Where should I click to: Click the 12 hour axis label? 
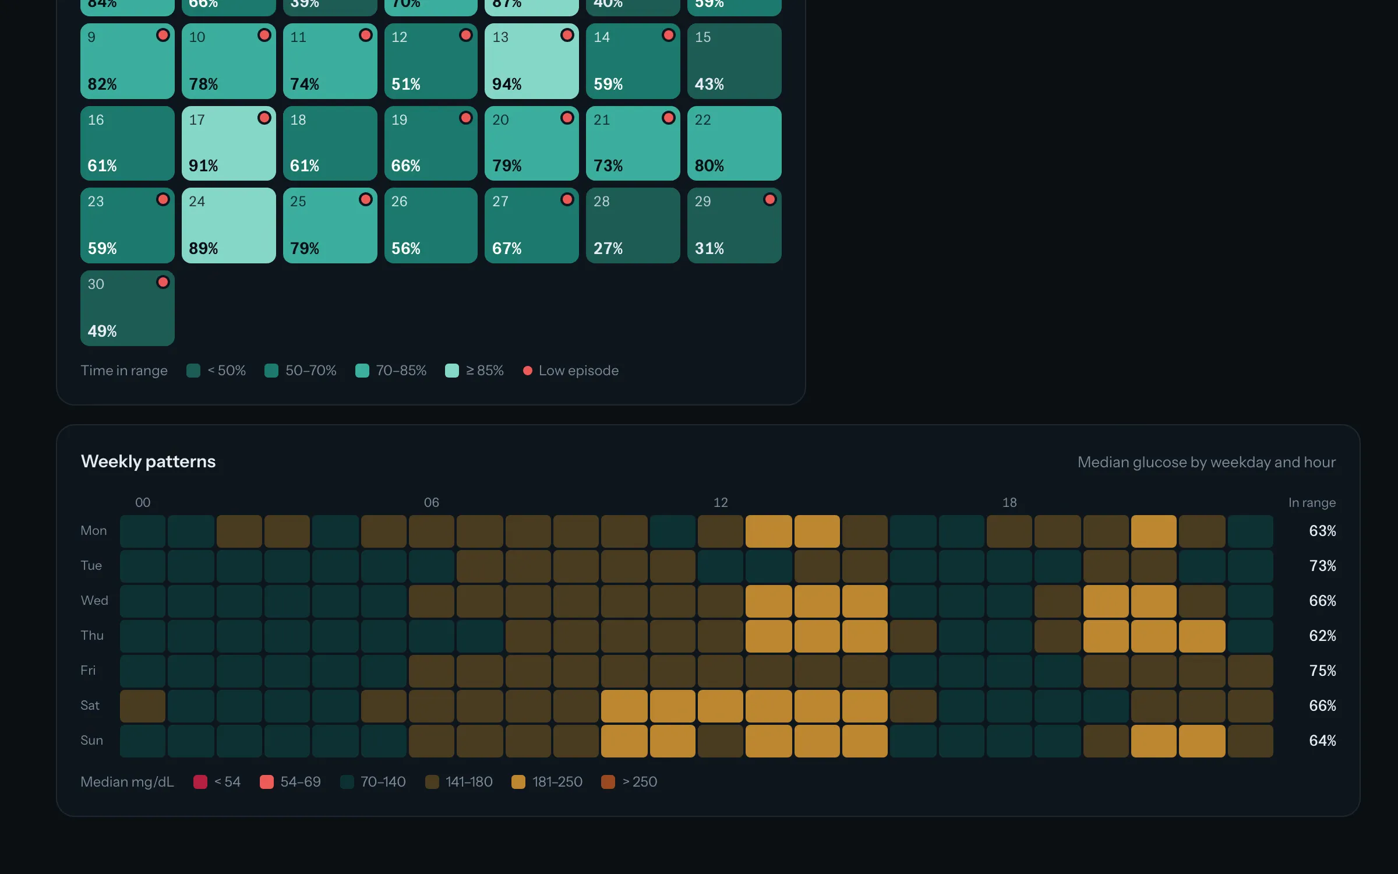(721, 502)
